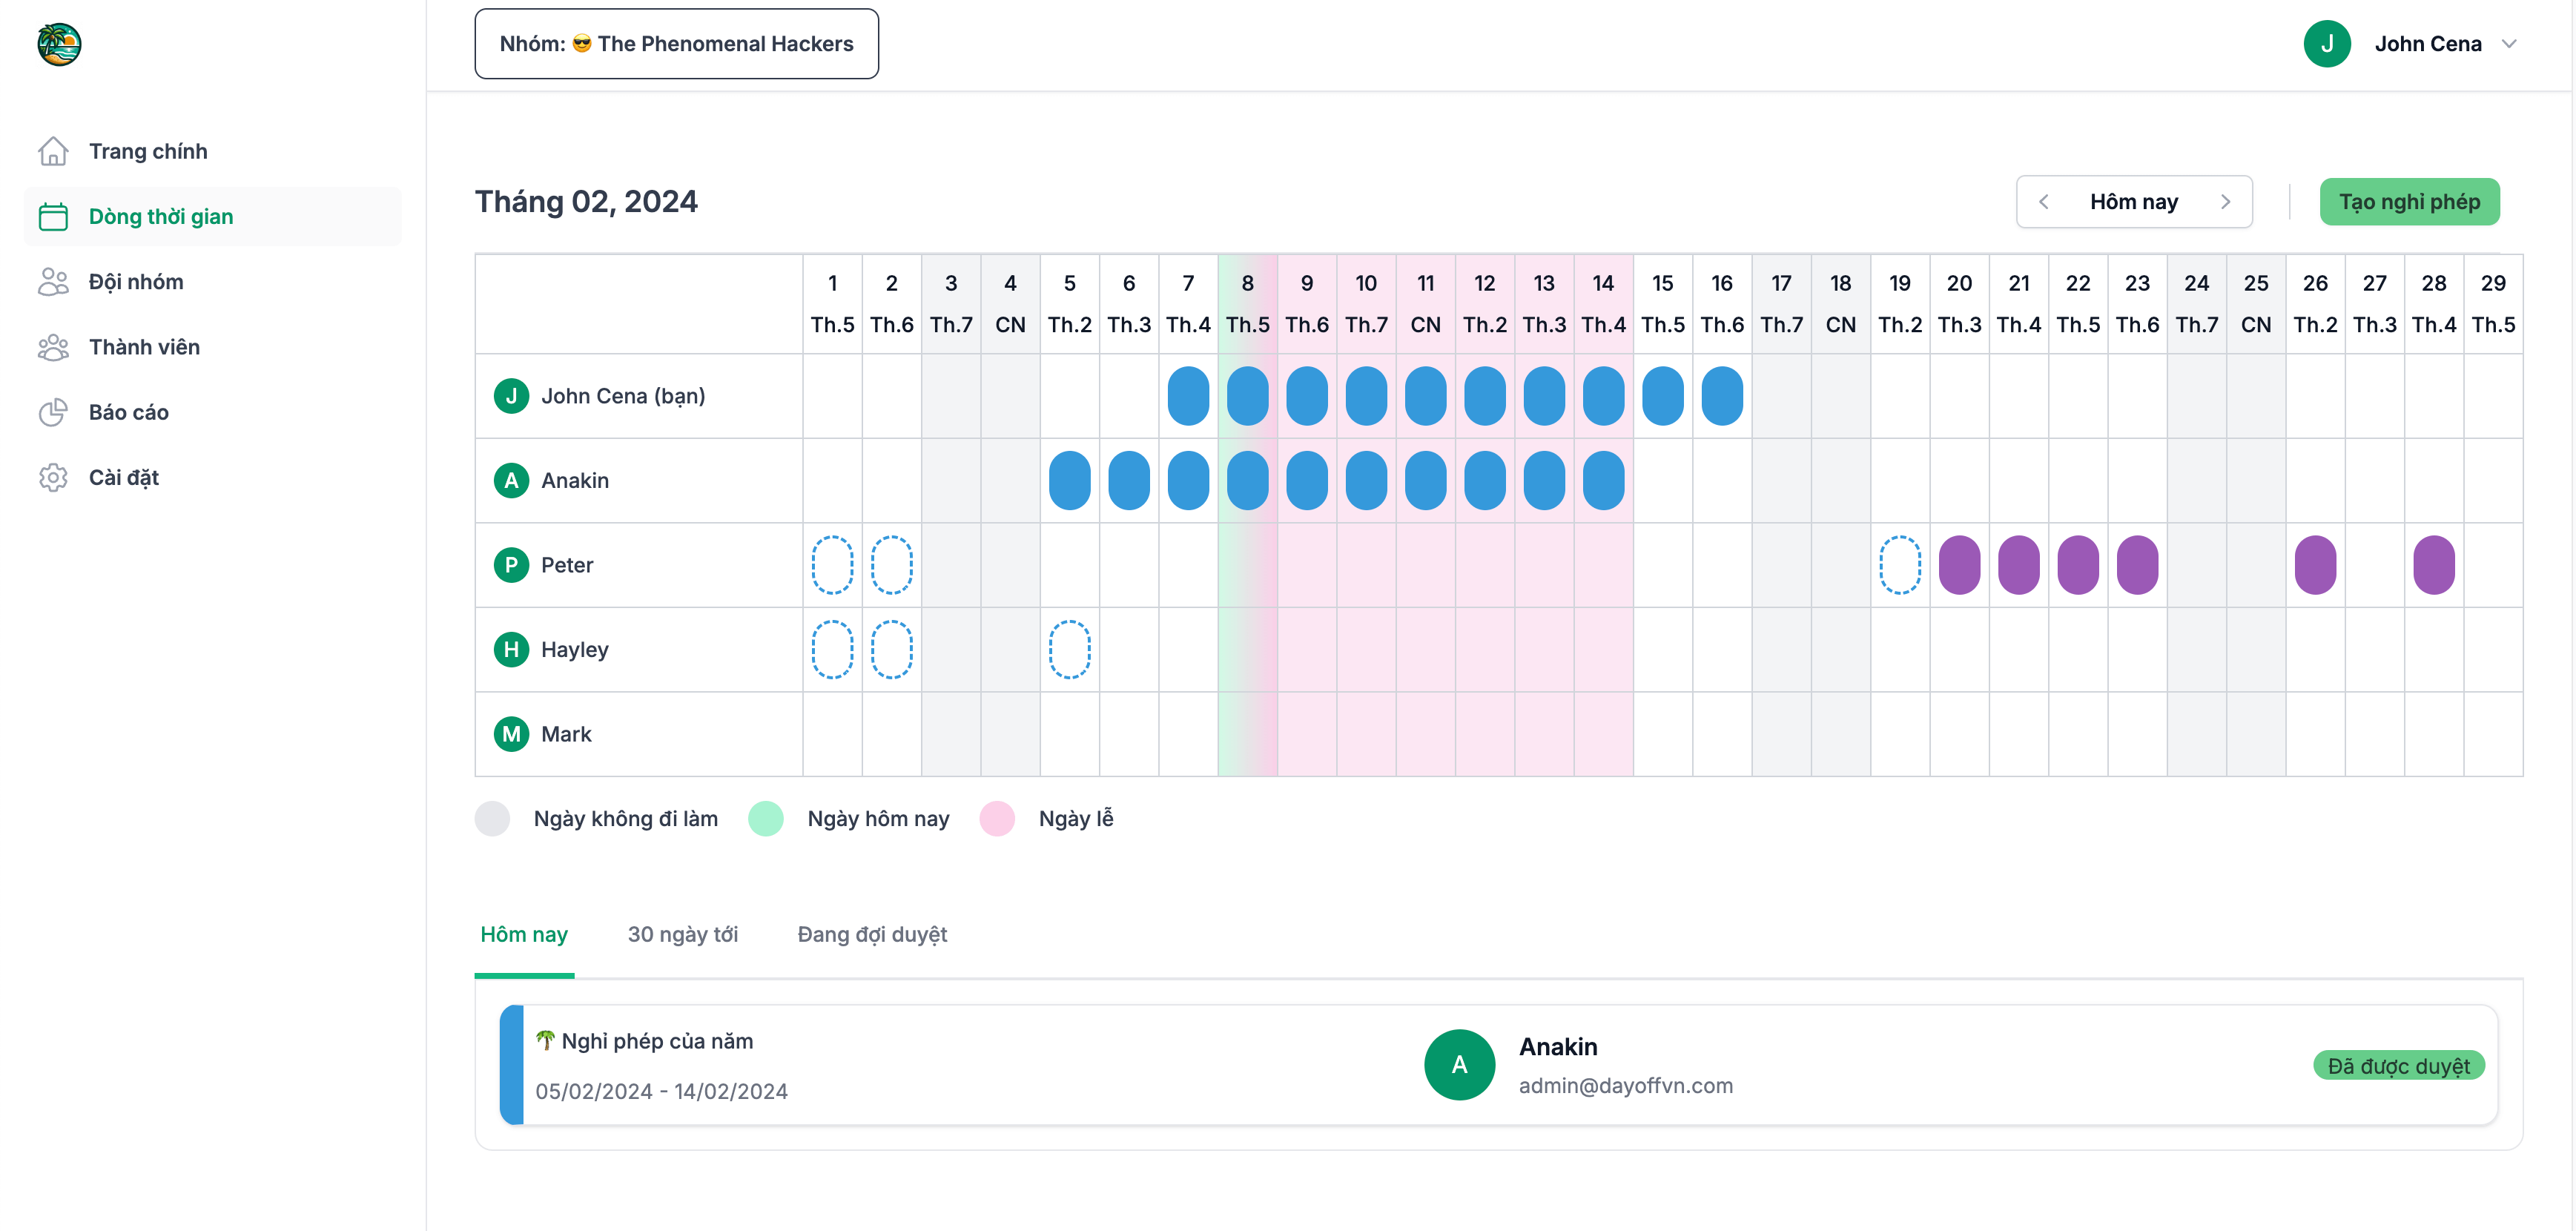Click the Hôm nay navigation button
Screen dimensions: 2576x1231
pos(2133,202)
